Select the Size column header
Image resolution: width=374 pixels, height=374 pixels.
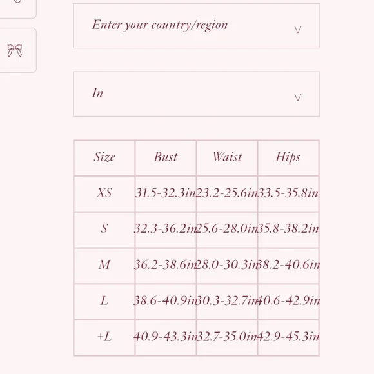click(104, 157)
